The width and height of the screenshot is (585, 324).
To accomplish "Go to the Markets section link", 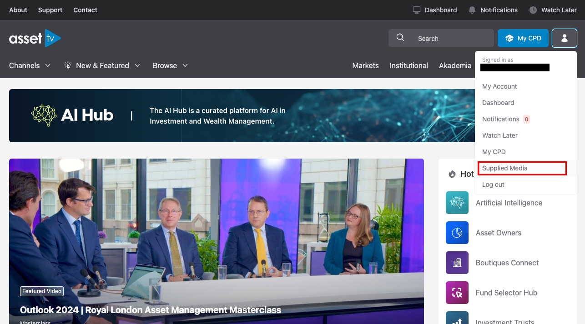I will [x=365, y=65].
